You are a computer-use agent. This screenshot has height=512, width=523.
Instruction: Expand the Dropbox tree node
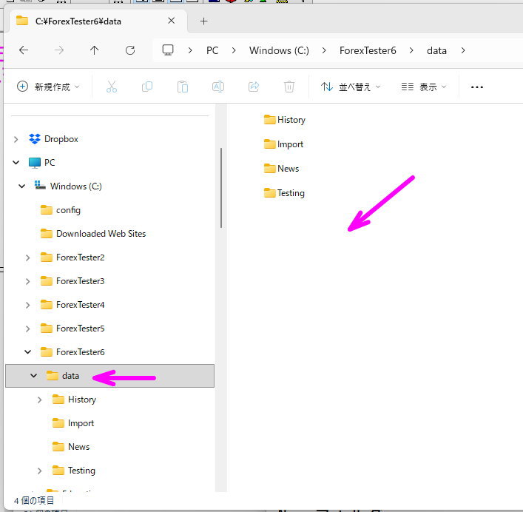coord(16,139)
